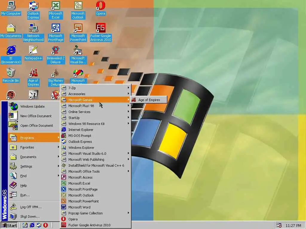The height and width of the screenshot is (229, 306).
Task: Click Outlook Express quick launch icon
Action: point(39,225)
